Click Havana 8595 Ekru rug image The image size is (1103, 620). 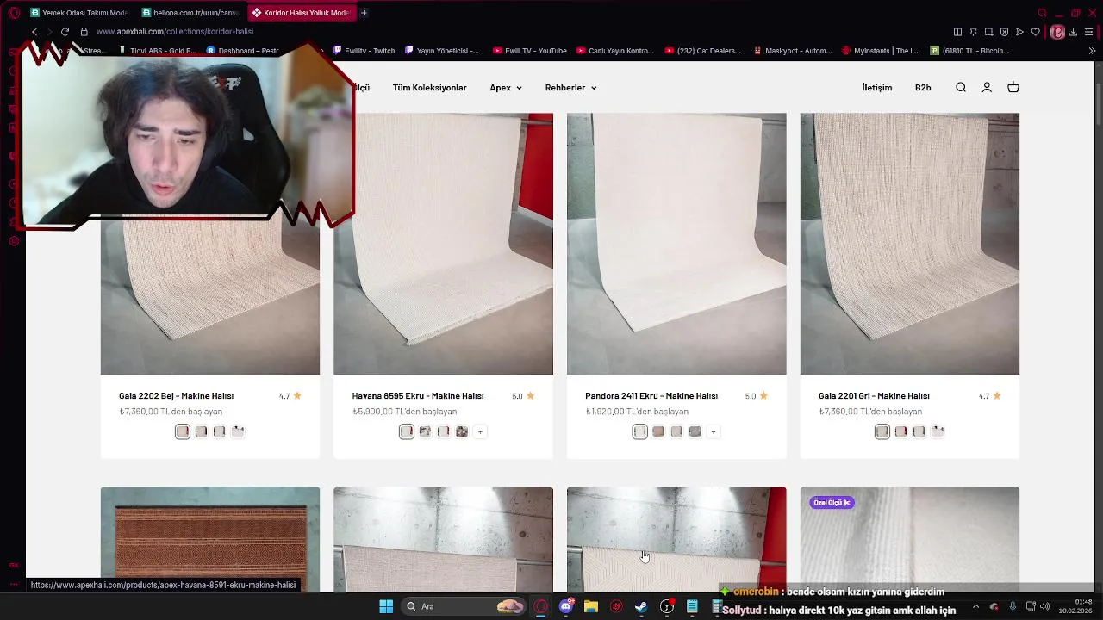pyautogui.click(x=443, y=244)
